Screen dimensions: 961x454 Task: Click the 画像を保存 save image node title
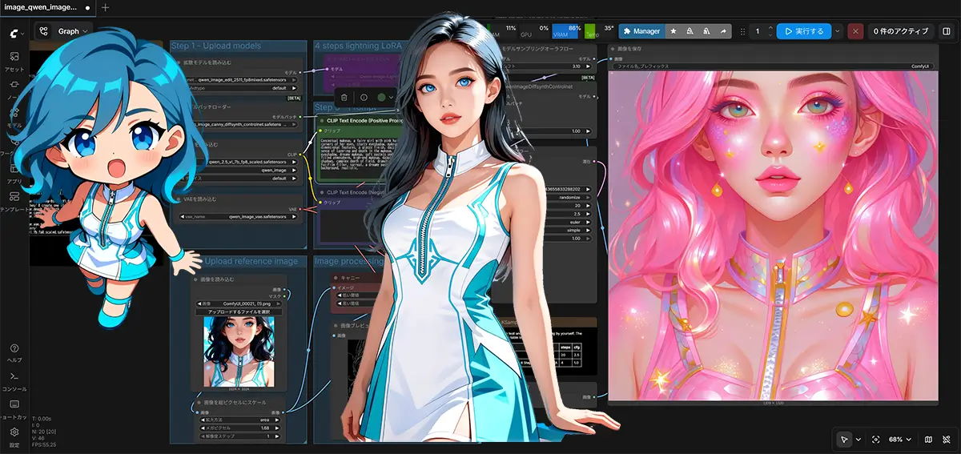pos(629,49)
